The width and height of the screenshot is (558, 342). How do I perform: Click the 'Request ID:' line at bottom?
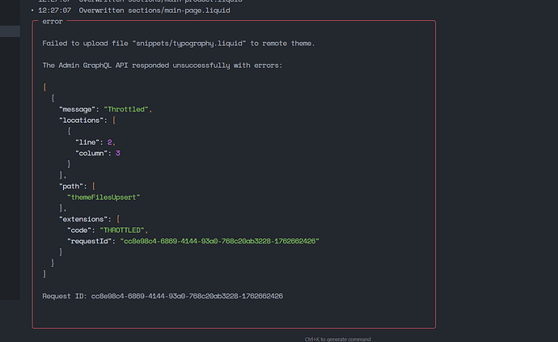(x=163, y=296)
